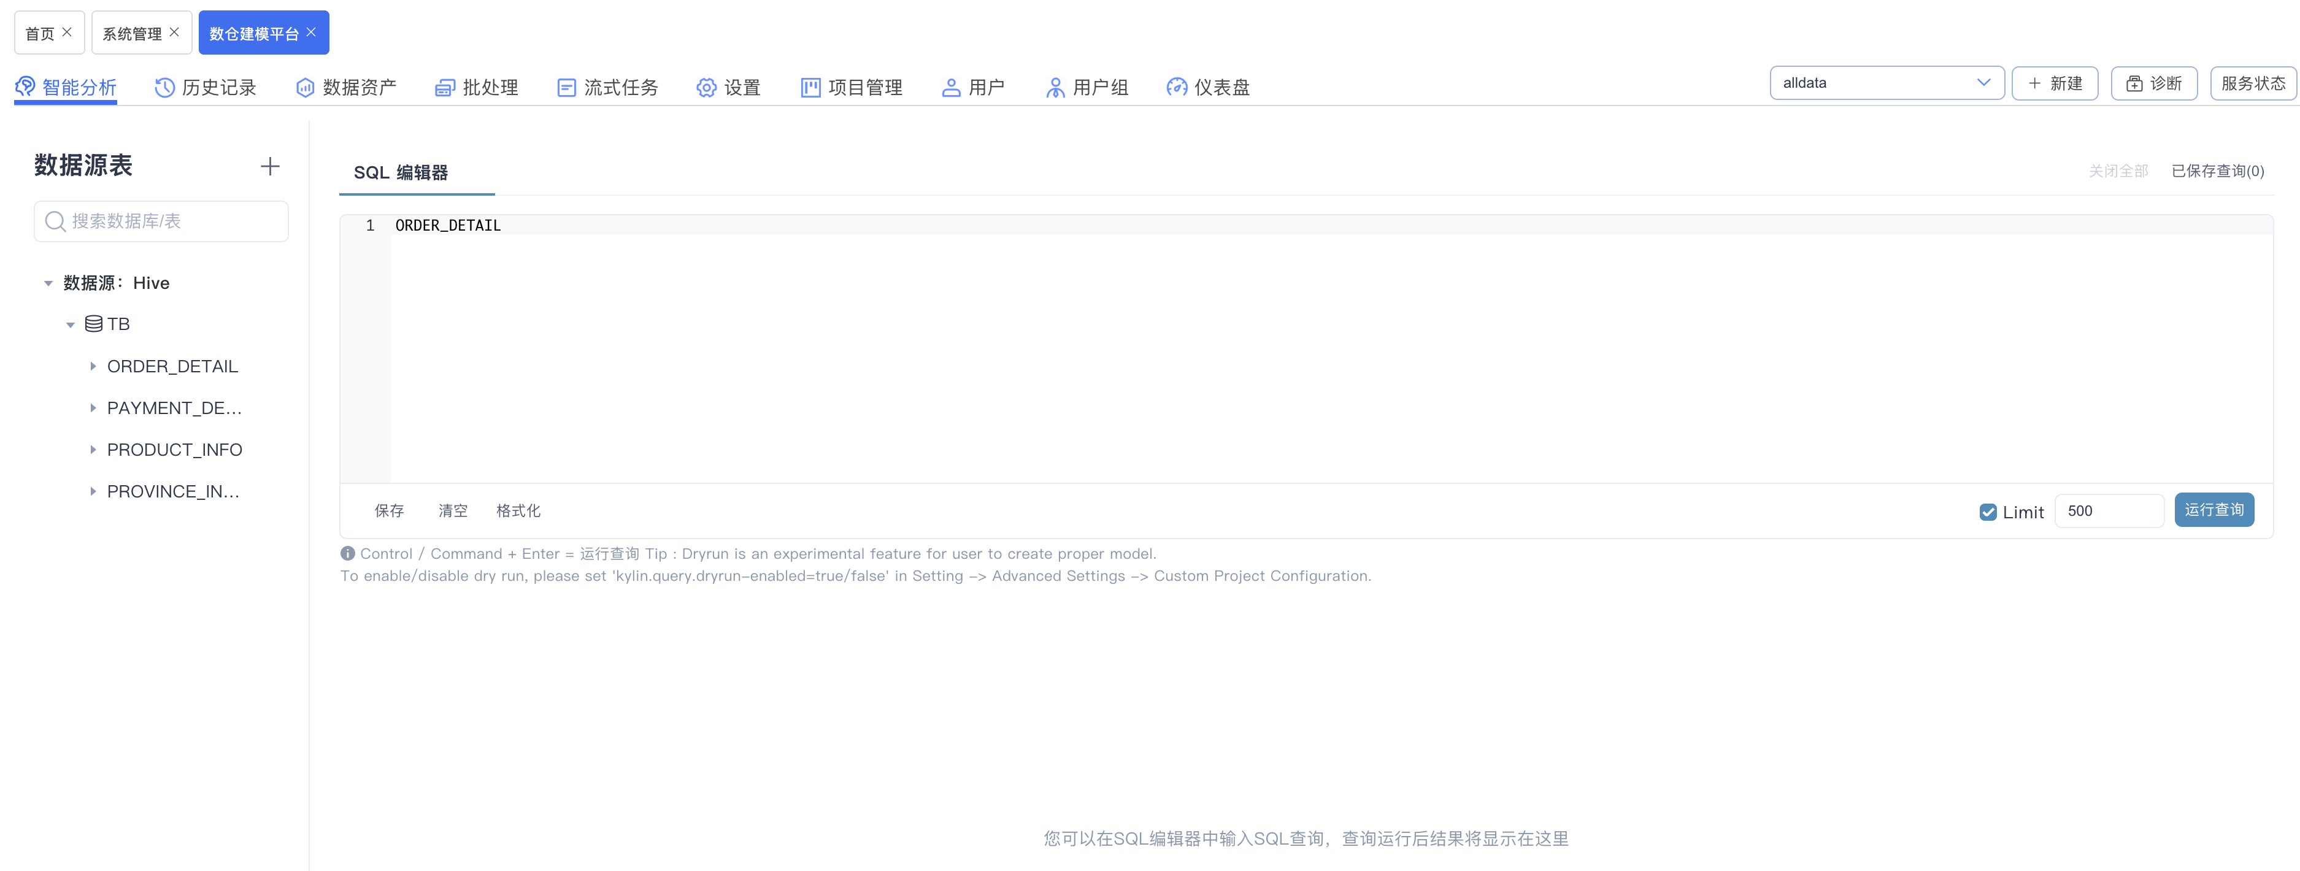
Task: Open the Dashboard gauge icon
Action: (x=1177, y=88)
